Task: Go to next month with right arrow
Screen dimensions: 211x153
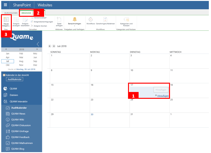Action: click(54, 46)
